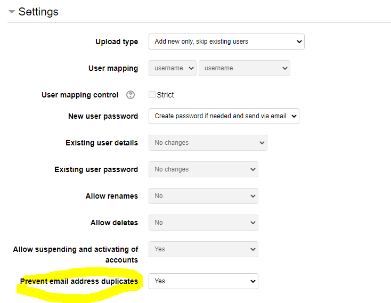Screen dimensions: 391x303
Task: Open the second, wider username mapping dropdown
Action: click(x=244, y=68)
